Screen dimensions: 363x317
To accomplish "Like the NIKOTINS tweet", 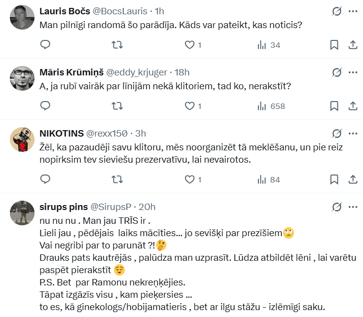I will [x=190, y=179].
